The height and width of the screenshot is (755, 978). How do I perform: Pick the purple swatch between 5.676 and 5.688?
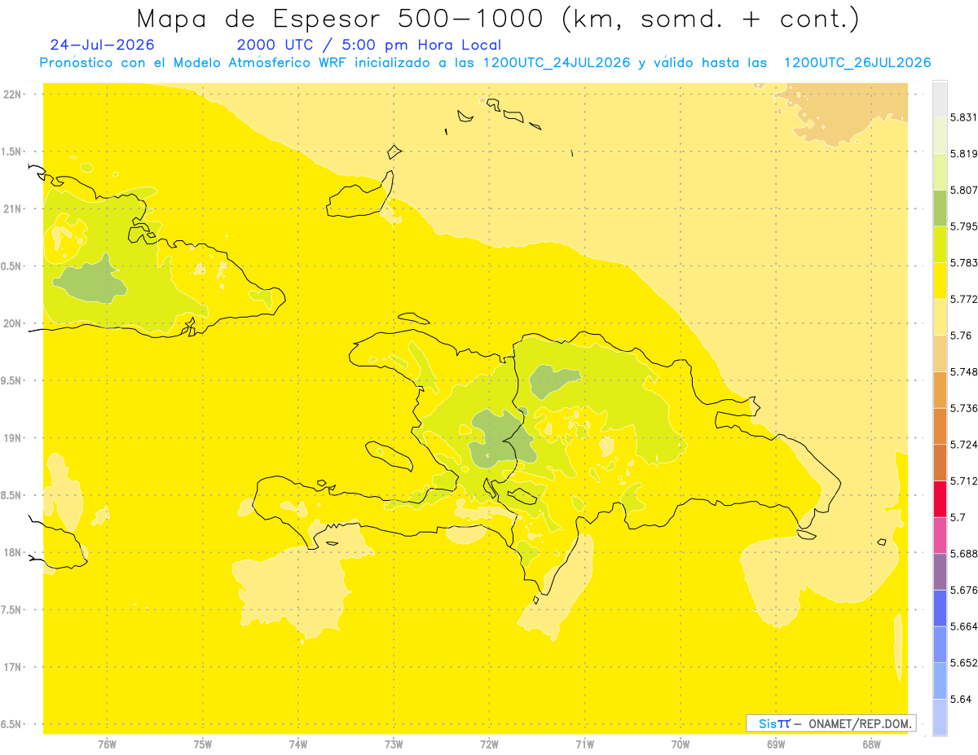tap(940, 572)
